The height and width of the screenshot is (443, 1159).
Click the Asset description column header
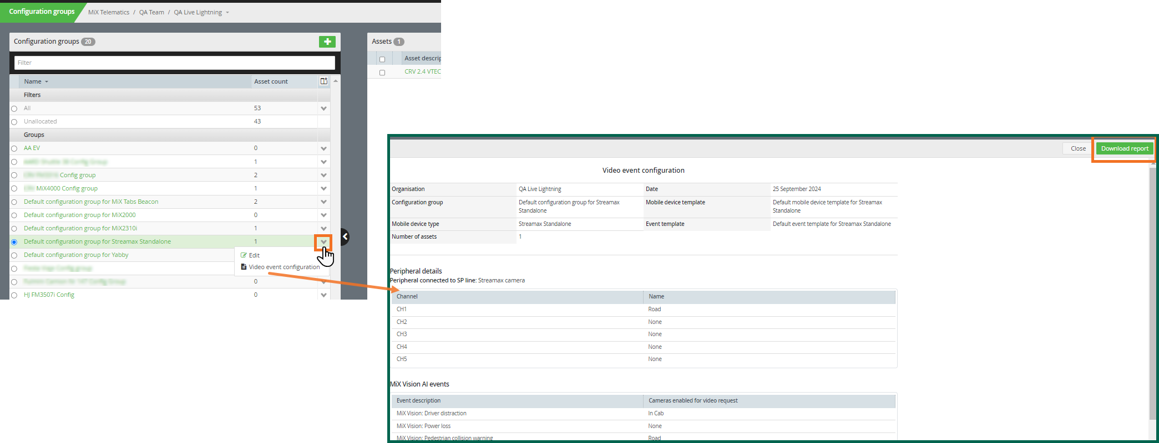pyautogui.click(x=423, y=58)
